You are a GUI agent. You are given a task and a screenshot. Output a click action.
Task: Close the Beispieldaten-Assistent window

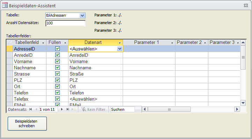(x=246, y=6)
